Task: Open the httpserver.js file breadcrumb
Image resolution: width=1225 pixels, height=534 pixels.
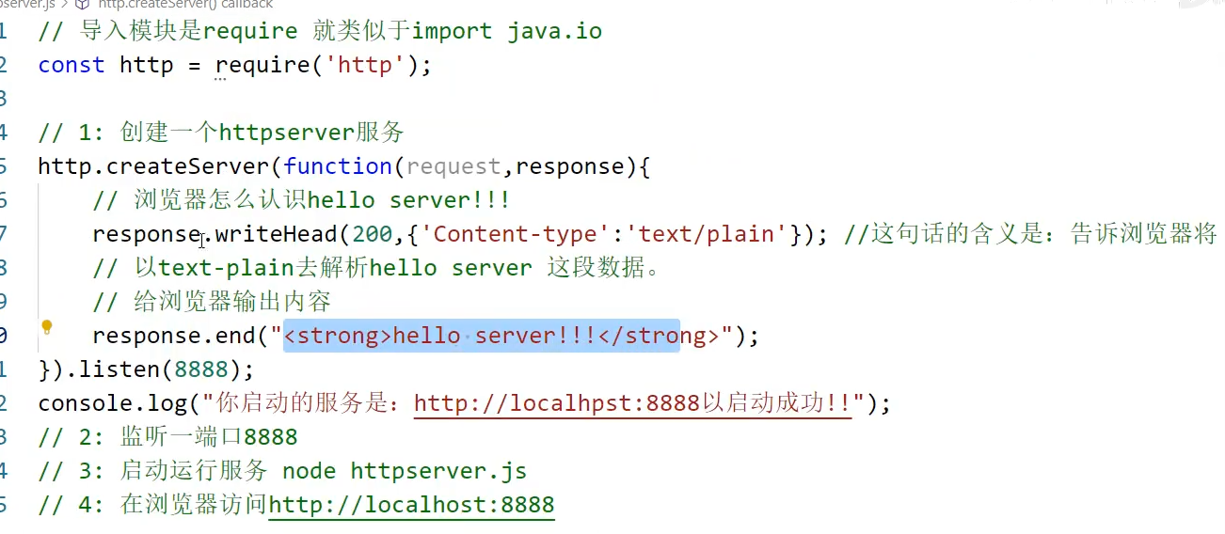Action: [27, 4]
